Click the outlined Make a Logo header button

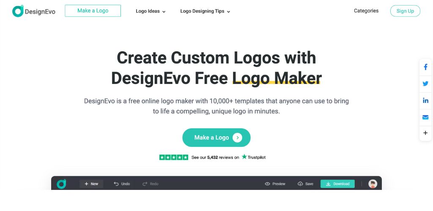[93, 11]
